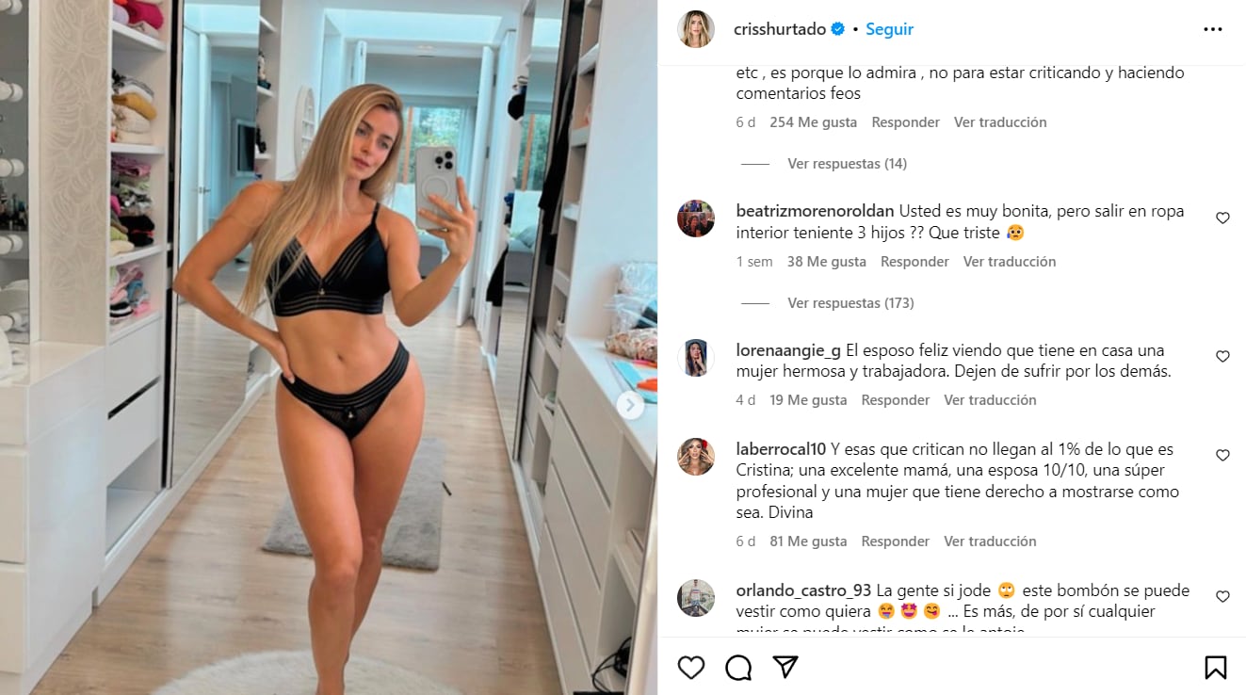Open the comment bubble icon

click(738, 668)
